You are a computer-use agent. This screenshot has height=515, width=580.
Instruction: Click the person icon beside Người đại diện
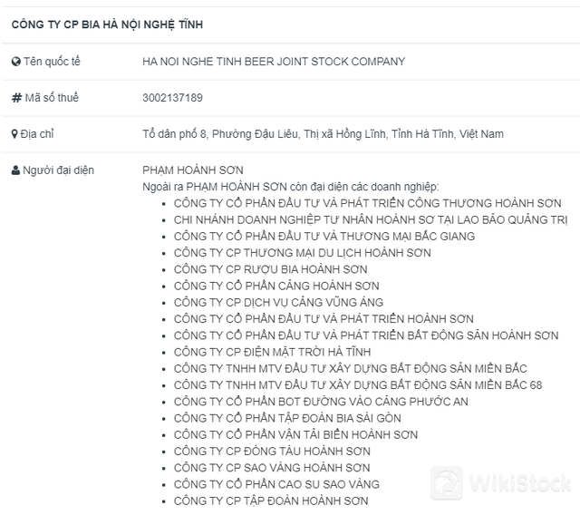pyautogui.click(x=15, y=170)
